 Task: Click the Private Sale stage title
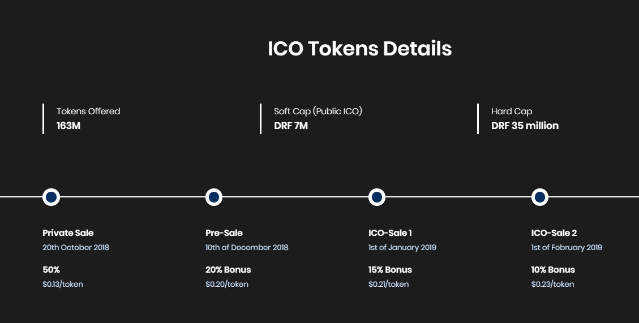click(x=68, y=233)
